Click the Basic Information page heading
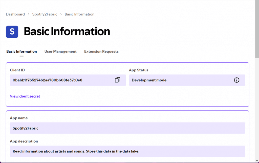Image resolution: width=259 pixels, height=163 pixels. click(x=67, y=31)
